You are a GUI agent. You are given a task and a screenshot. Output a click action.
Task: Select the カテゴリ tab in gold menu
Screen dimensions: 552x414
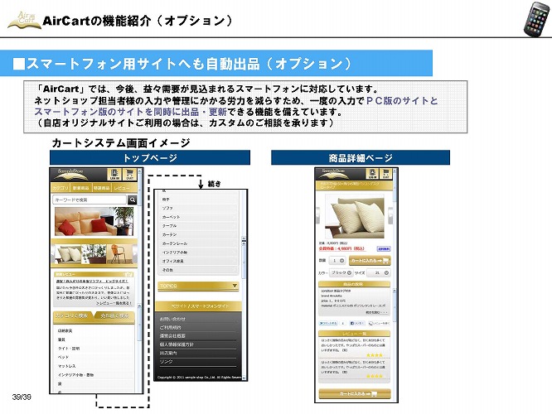pos(61,188)
